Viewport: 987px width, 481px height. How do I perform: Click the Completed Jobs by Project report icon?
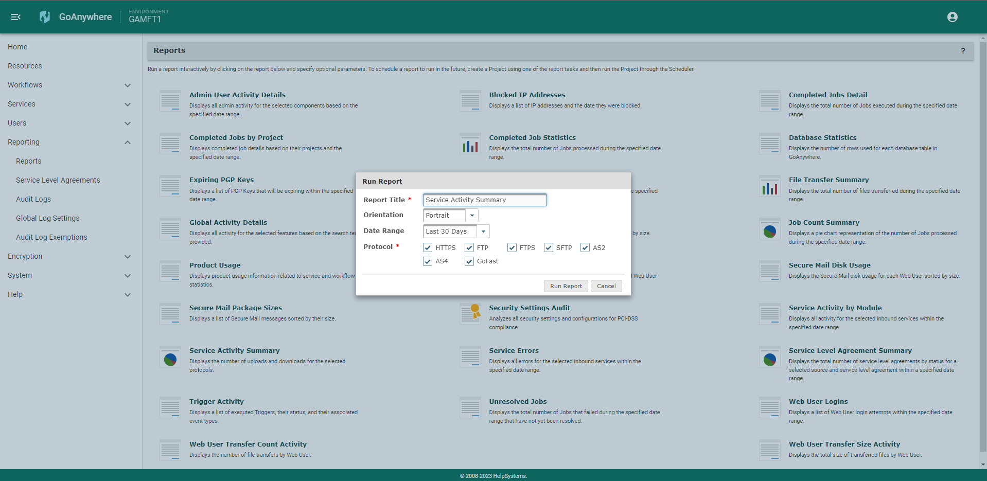[x=170, y=144]
